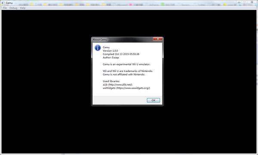Select the 'Version 1.0.0' text line

click(111, 51)
